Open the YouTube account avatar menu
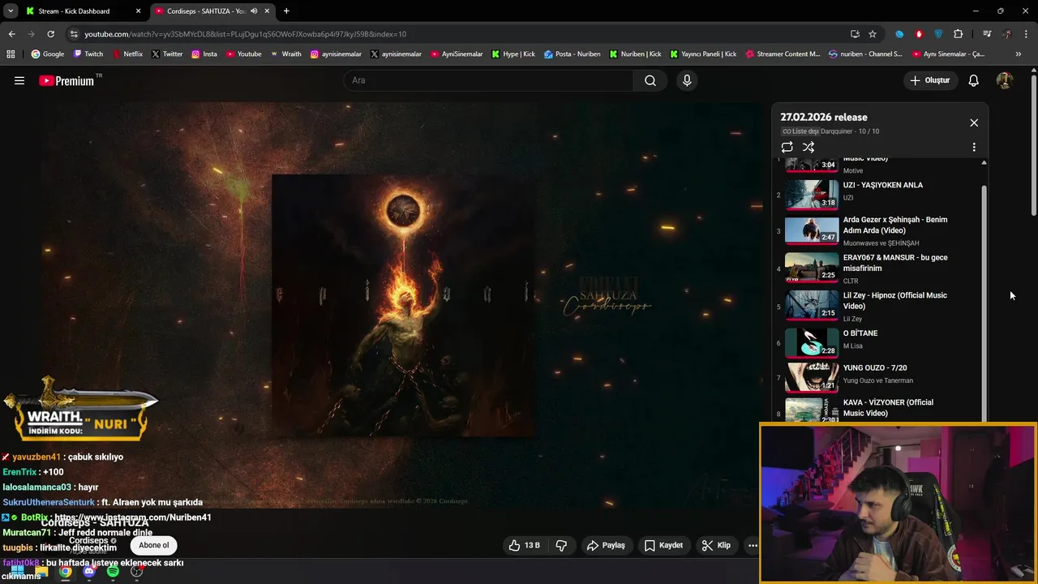 [x=1004, y=80]
